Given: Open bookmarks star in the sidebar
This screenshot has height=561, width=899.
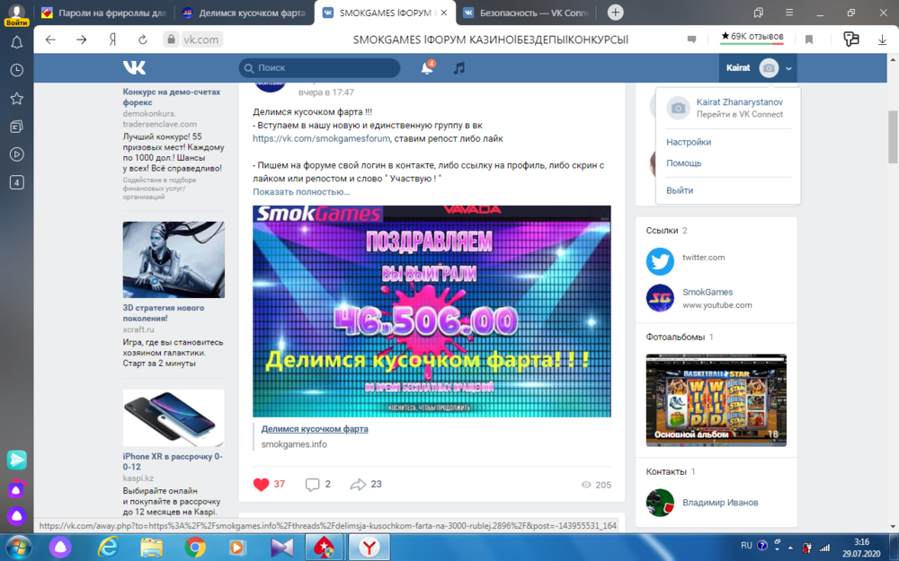Looking at the screenshot, I should click(16, 99).
